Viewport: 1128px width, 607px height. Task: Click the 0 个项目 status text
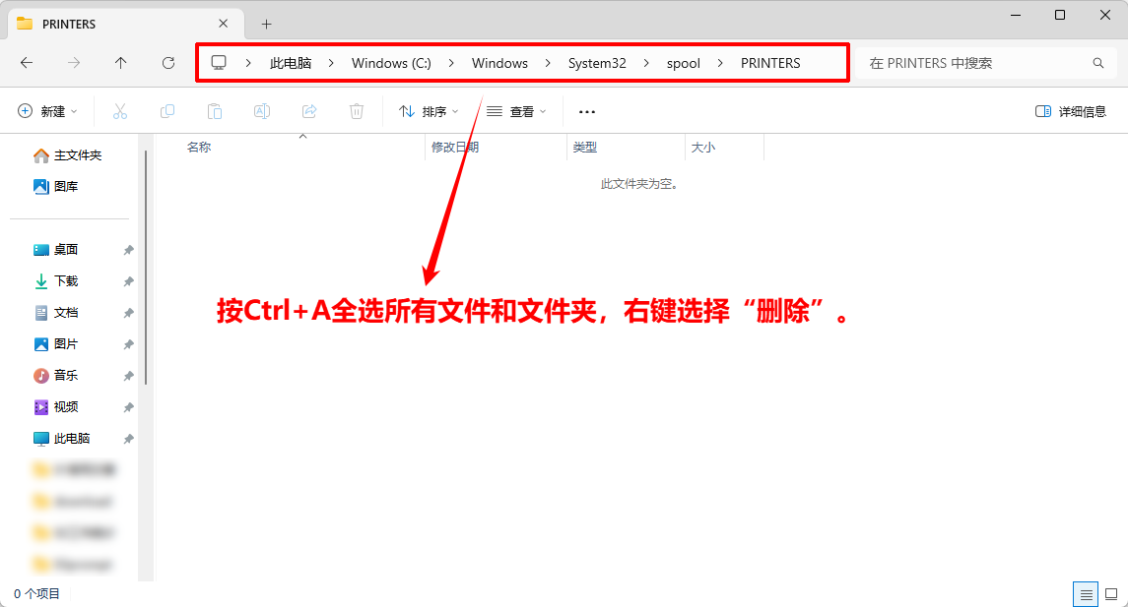(36, 594)
